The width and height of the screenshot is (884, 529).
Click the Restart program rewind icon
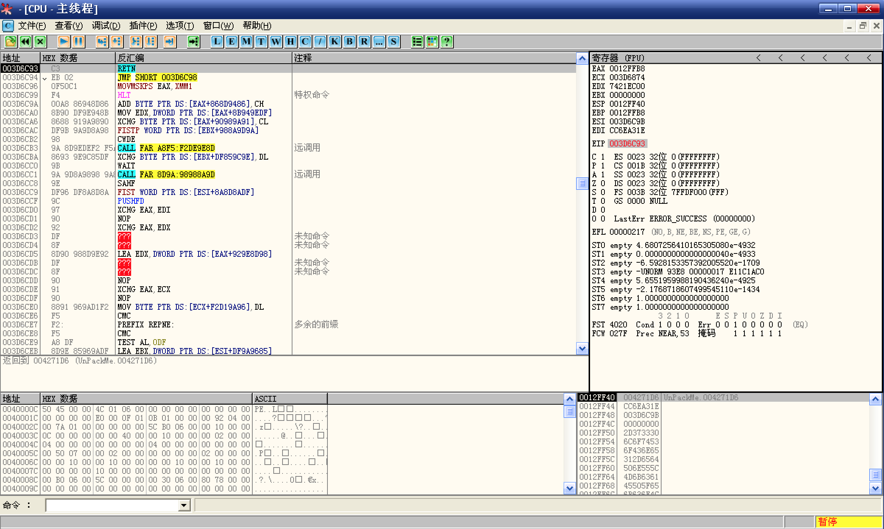(x=25, y=42)
